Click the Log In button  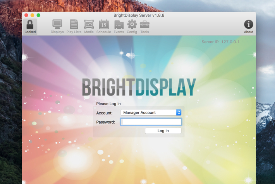click(x=163, y=131)
